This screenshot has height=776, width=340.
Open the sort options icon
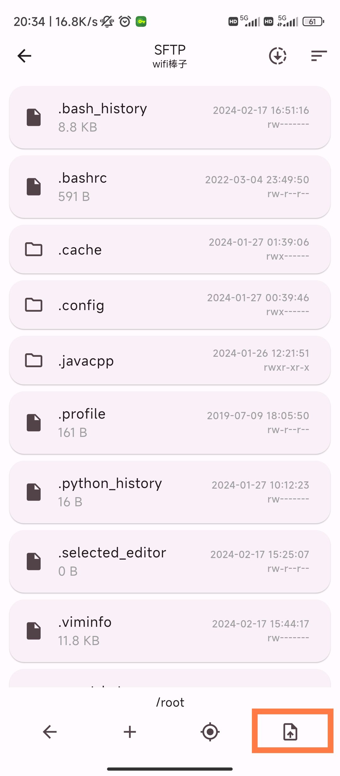319,56
